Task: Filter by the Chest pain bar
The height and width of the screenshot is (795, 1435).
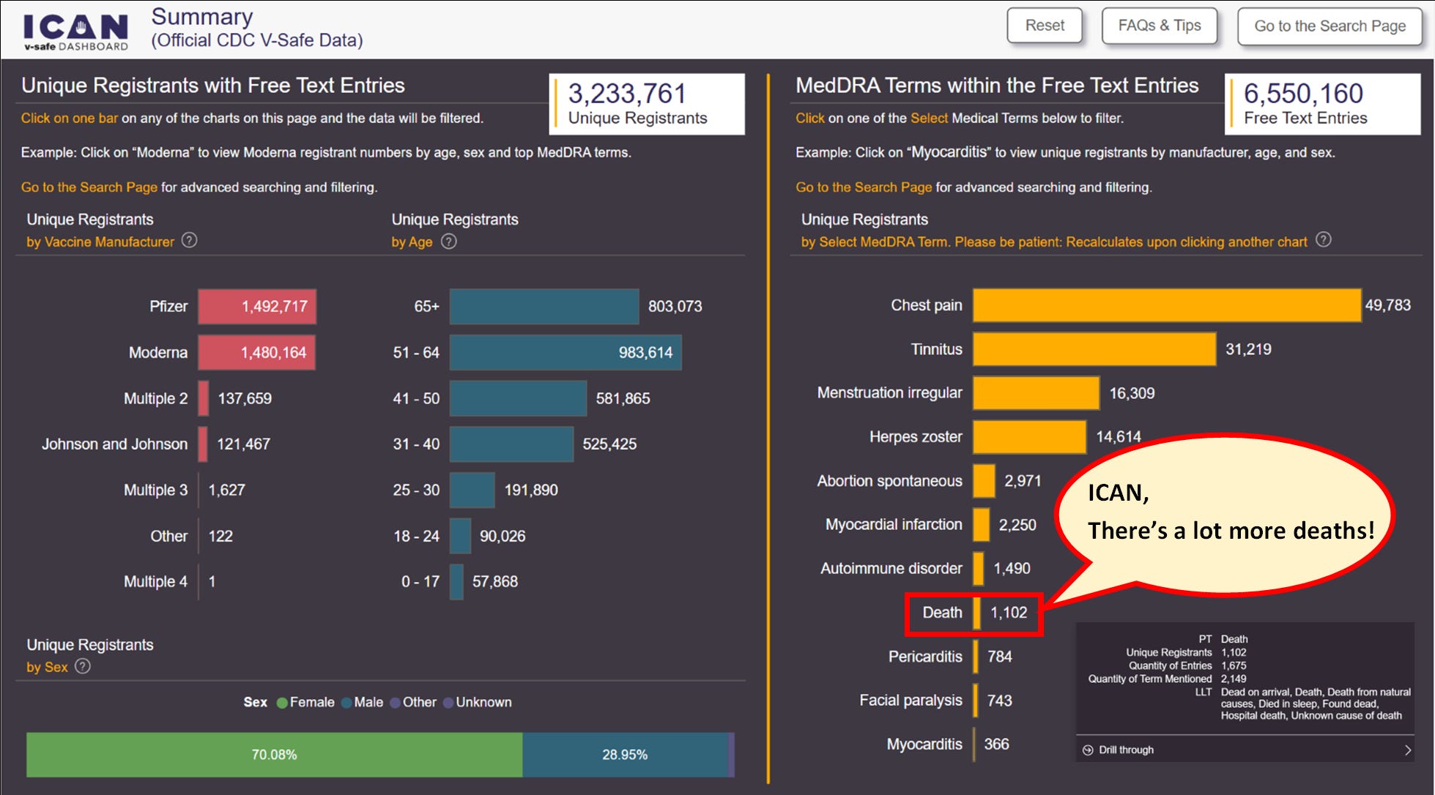Action: click(1167, 305)
